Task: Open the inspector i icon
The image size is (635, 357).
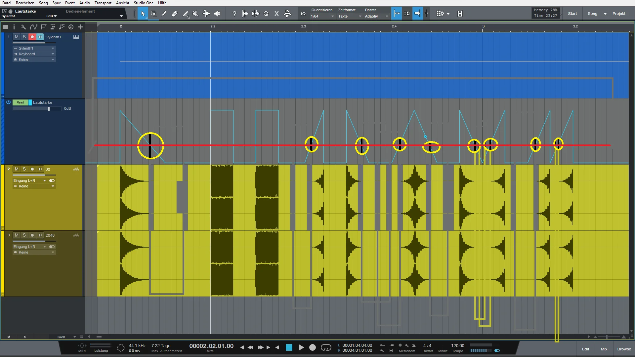Action: click(x=14, y=27)
